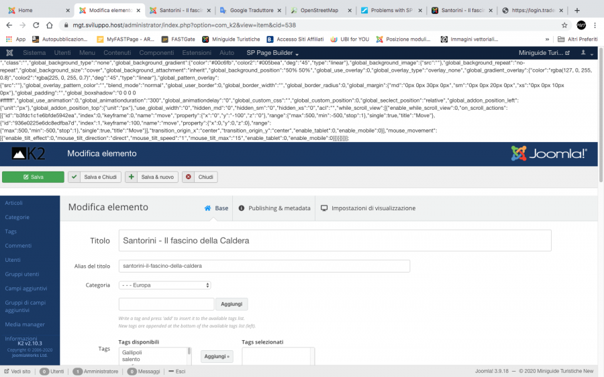Open the Componenti menu
Image resolution: width=604 pixels, height=377 pixels.
[156, 53]
